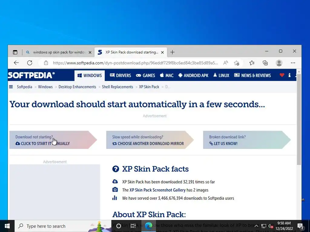Open the LINUX section
Screen dimensions: 310x232
(x=221, y=75)
